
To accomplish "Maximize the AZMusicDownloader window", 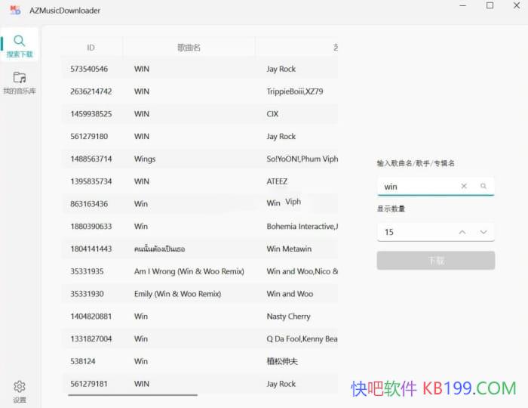I will pos(490,5).
